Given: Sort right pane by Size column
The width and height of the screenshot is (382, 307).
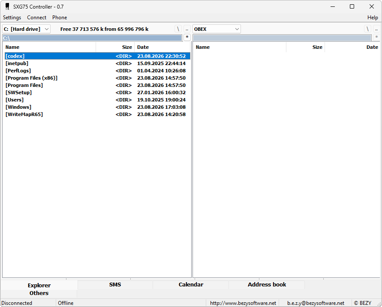Looking at the screenshot, I should pyautogui.click(x=306, y=47).
